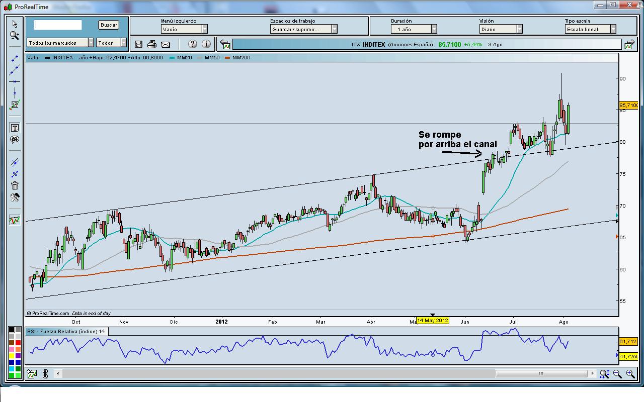Click the envelope email icon
This screenshot has height=402, width=644.
coord(166,44)
